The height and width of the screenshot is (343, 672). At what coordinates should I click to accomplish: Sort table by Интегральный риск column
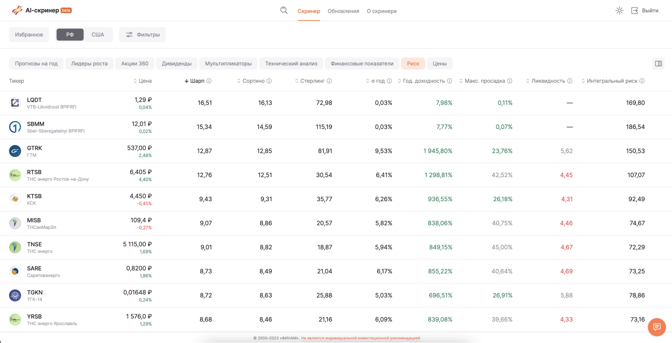click(x=609, y=81)
